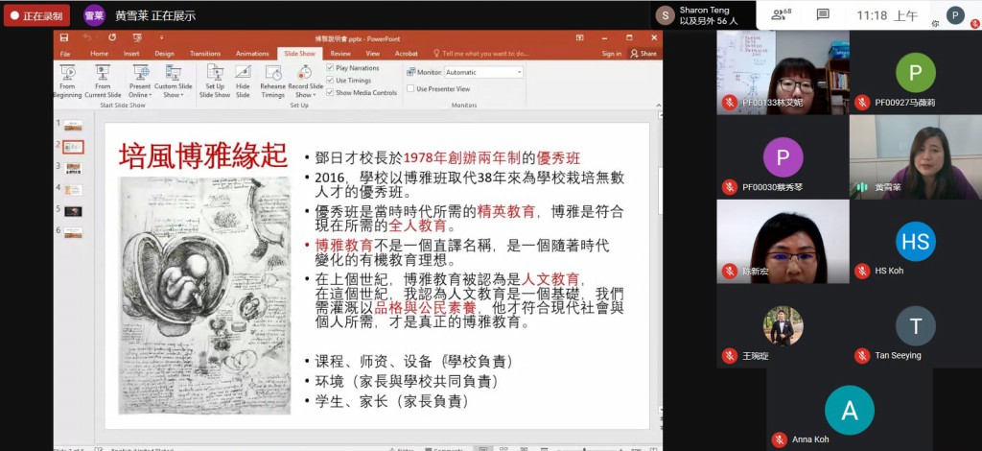Open the meeting chat icon
This screenshot has height=451, width=982.
click(x=823, y=15)
